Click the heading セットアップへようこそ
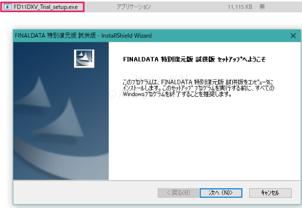 242,59
